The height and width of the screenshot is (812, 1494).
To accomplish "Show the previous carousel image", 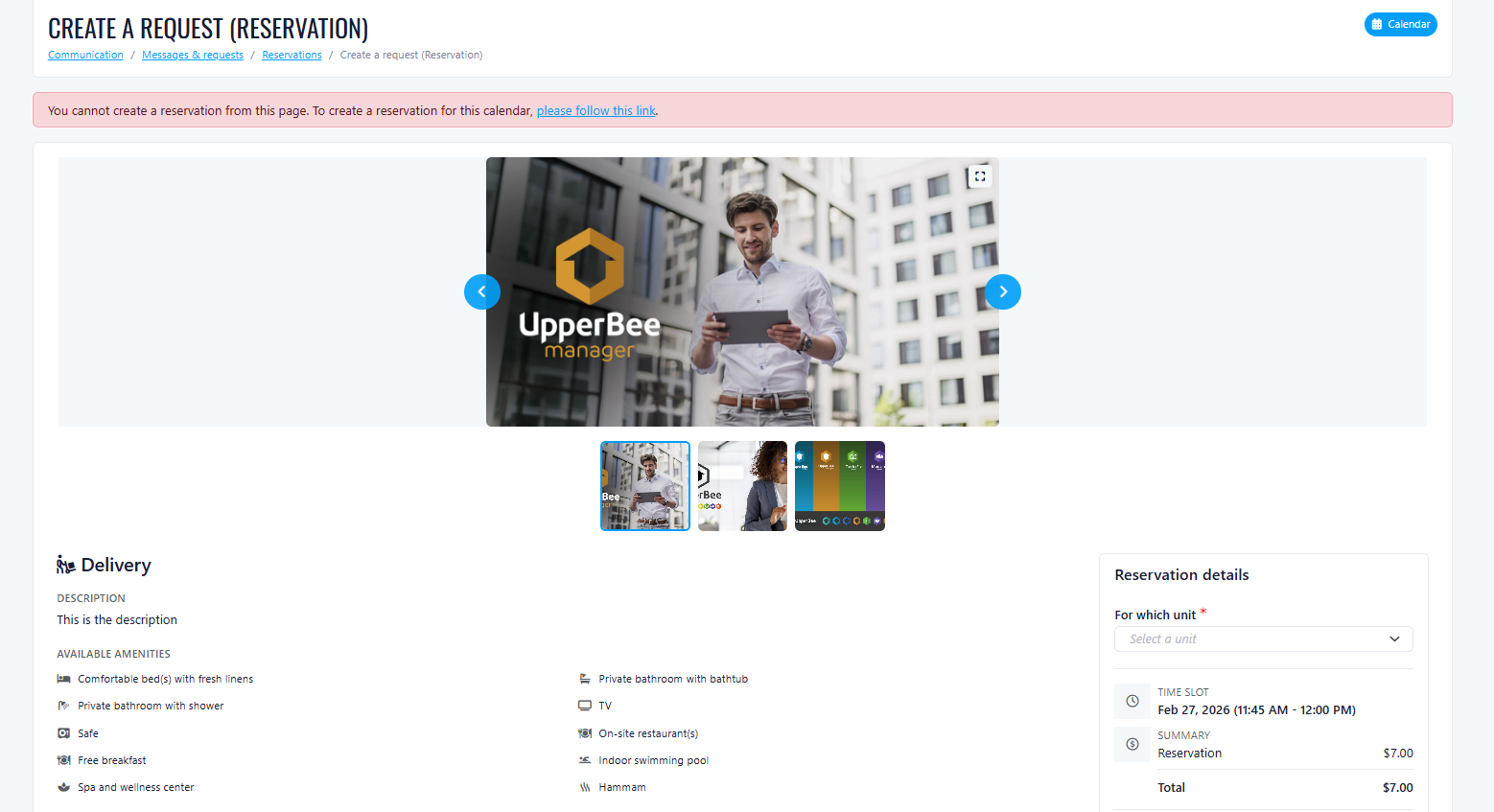I will click(x=482, y=291).
